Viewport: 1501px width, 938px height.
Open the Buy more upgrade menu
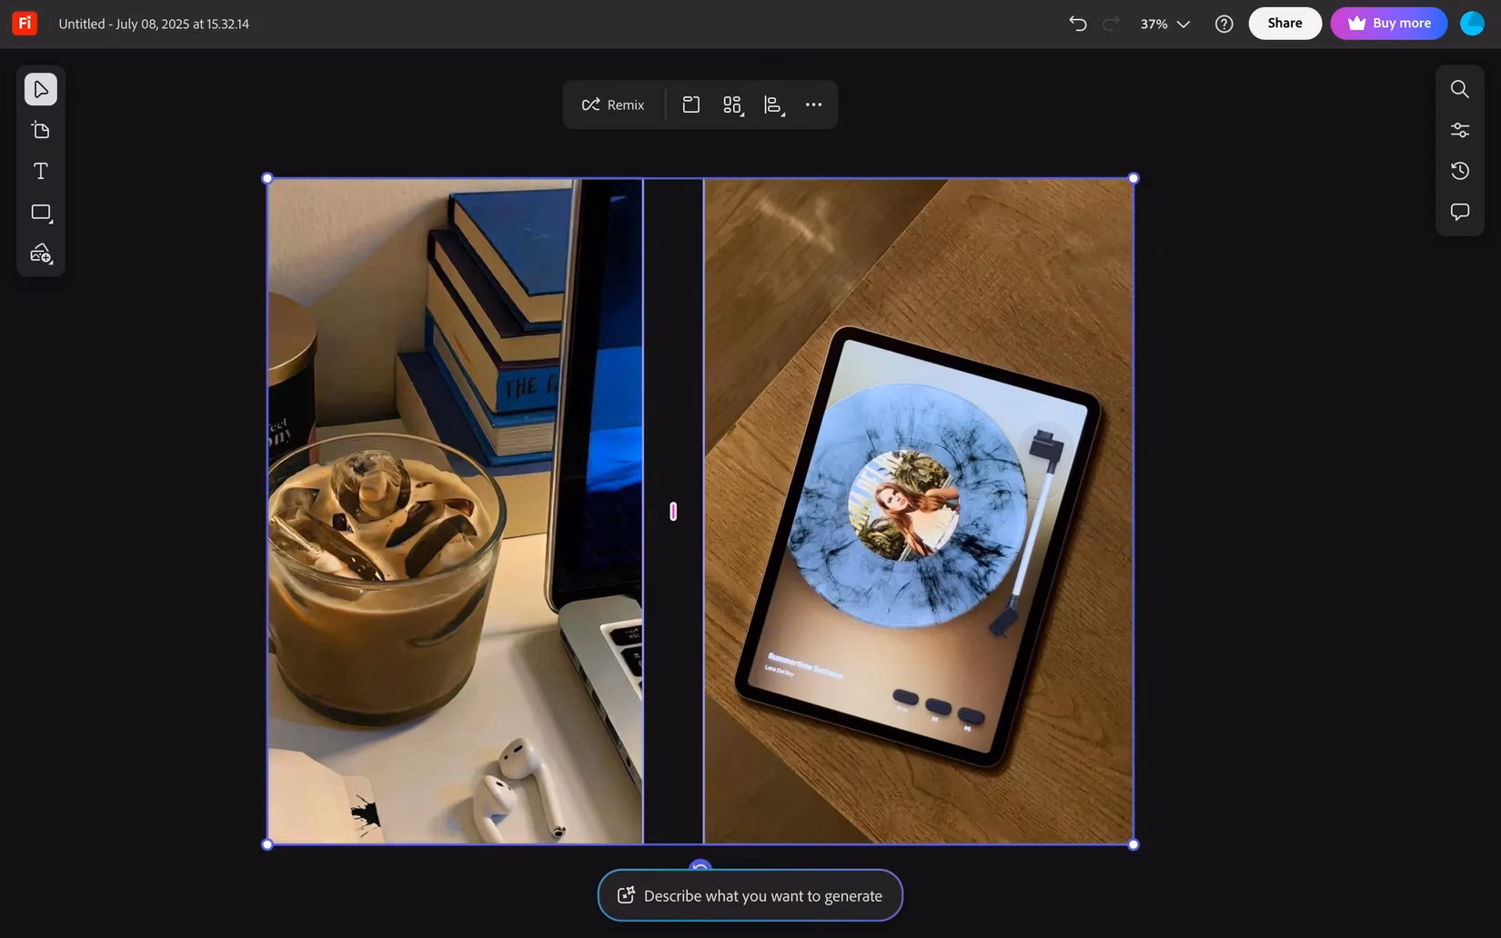point(1388,23)
